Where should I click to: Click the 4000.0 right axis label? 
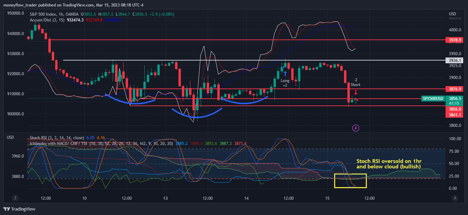(455, 30)
